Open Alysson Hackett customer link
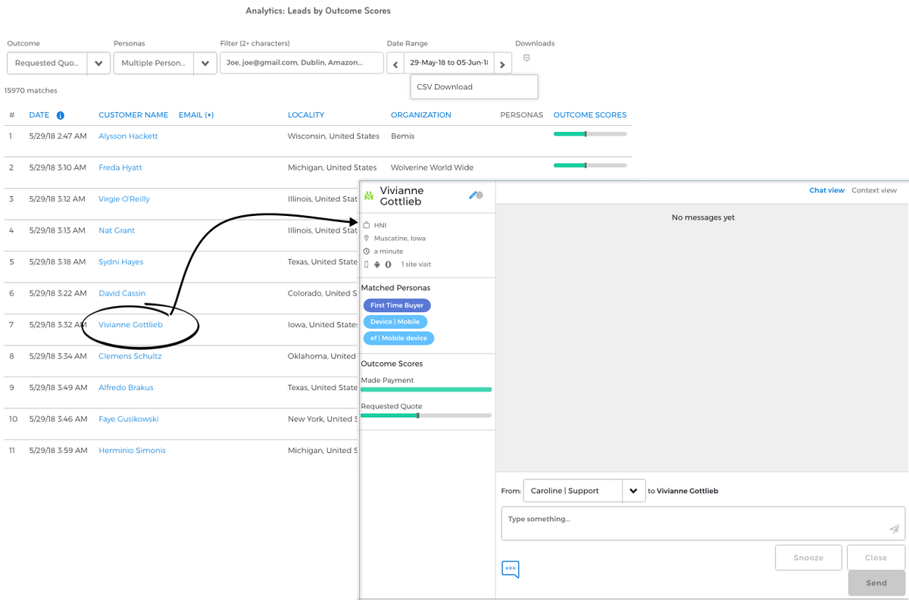Screen dimensions: 909x600 [x=128, y=136]
